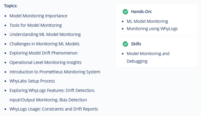Open Tools for Model Monitoring topic
The image size is (201, 116).
[x=35, y=25]
